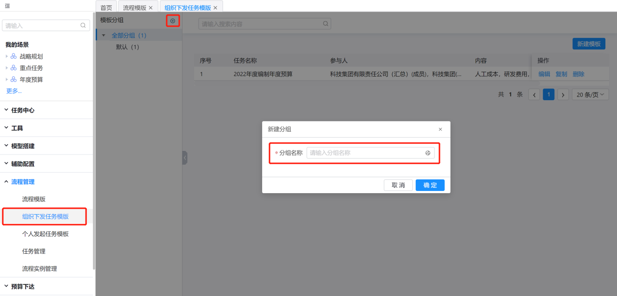The image size is (617, 296).
Task: Select the 默认 group in tree
Action: point(127,47)
